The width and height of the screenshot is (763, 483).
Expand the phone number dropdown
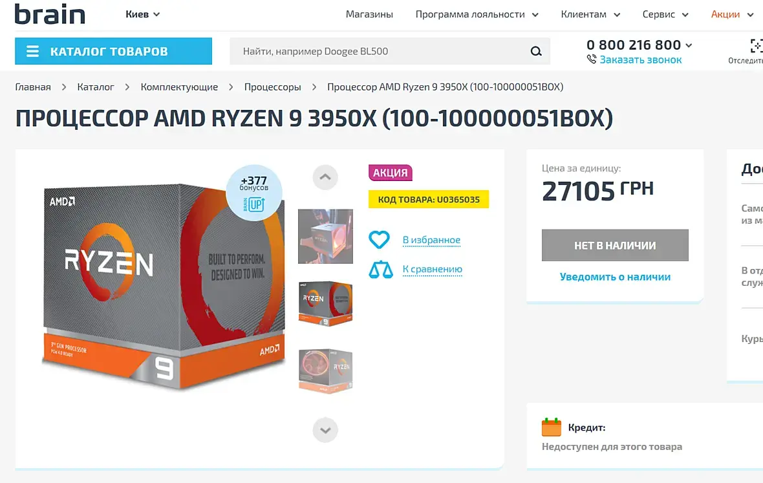point(688,45)
